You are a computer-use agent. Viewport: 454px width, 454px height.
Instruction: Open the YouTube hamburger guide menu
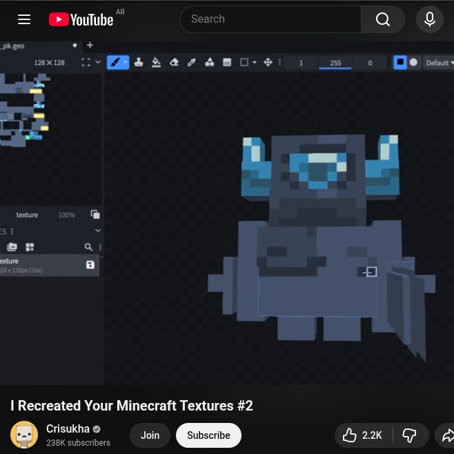click(x=24, y=19)
